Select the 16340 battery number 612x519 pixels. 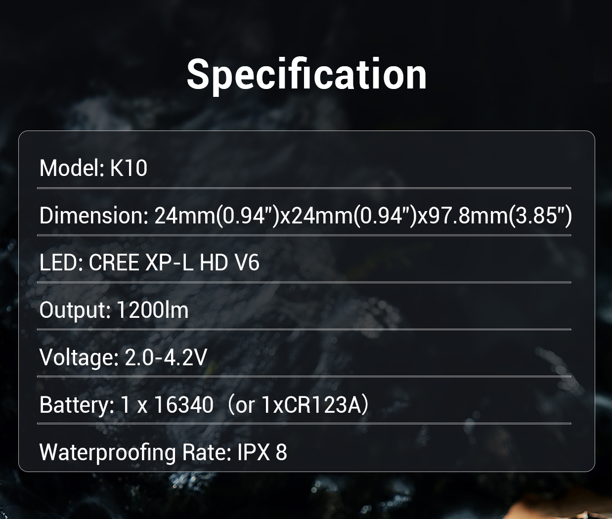pos(183,405)
